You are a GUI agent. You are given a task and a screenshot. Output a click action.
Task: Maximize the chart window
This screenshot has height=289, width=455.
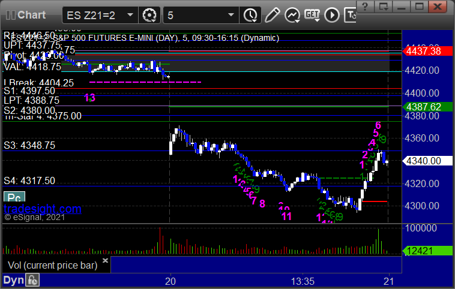click(x=419, y=7)
